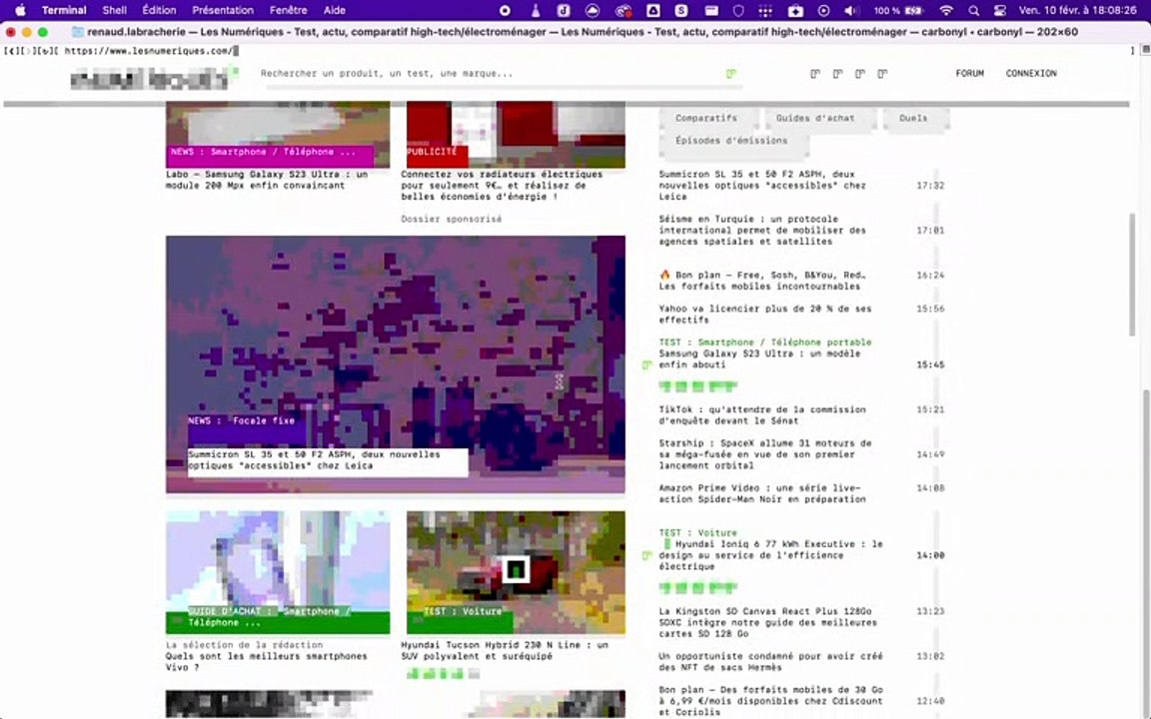Open the shield icon in menu bar
The image size is (1151, 719).
pos(738,10)
